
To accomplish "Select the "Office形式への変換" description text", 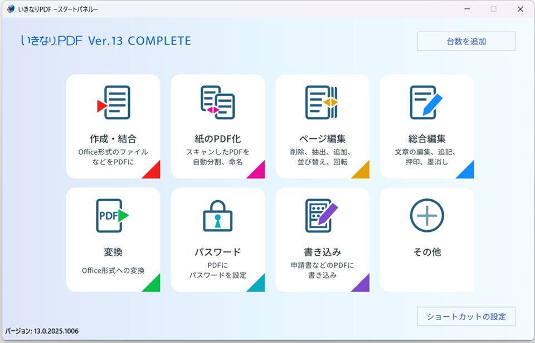I will pyautogui.click(x=113, y=271).
